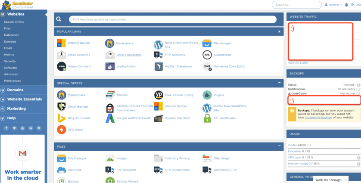
Task: Click the Sitelock padlock icon
Action: click(x=110, y=108)
